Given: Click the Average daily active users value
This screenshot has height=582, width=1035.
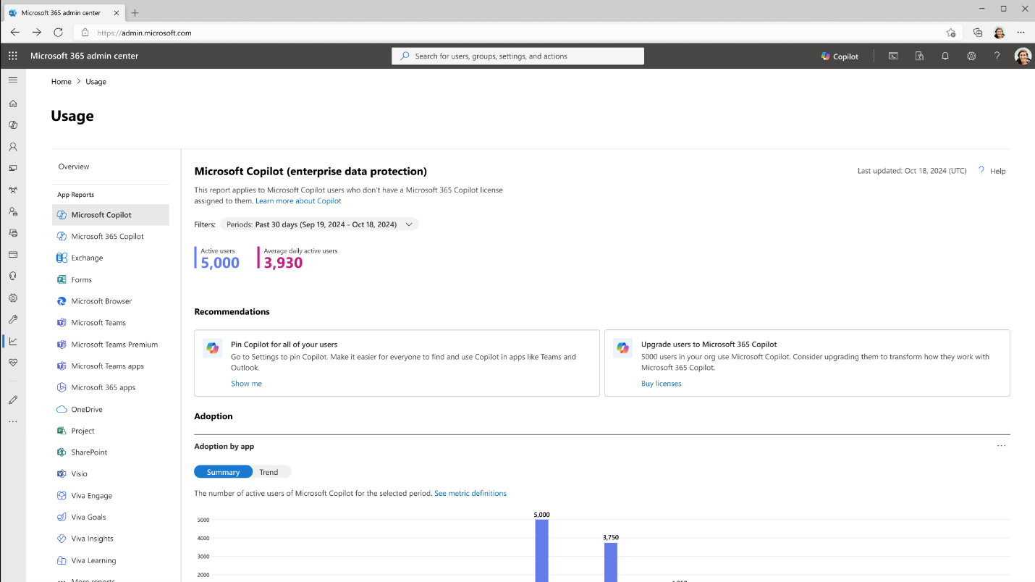Looking at the screenshot, I should pos(283,263).
